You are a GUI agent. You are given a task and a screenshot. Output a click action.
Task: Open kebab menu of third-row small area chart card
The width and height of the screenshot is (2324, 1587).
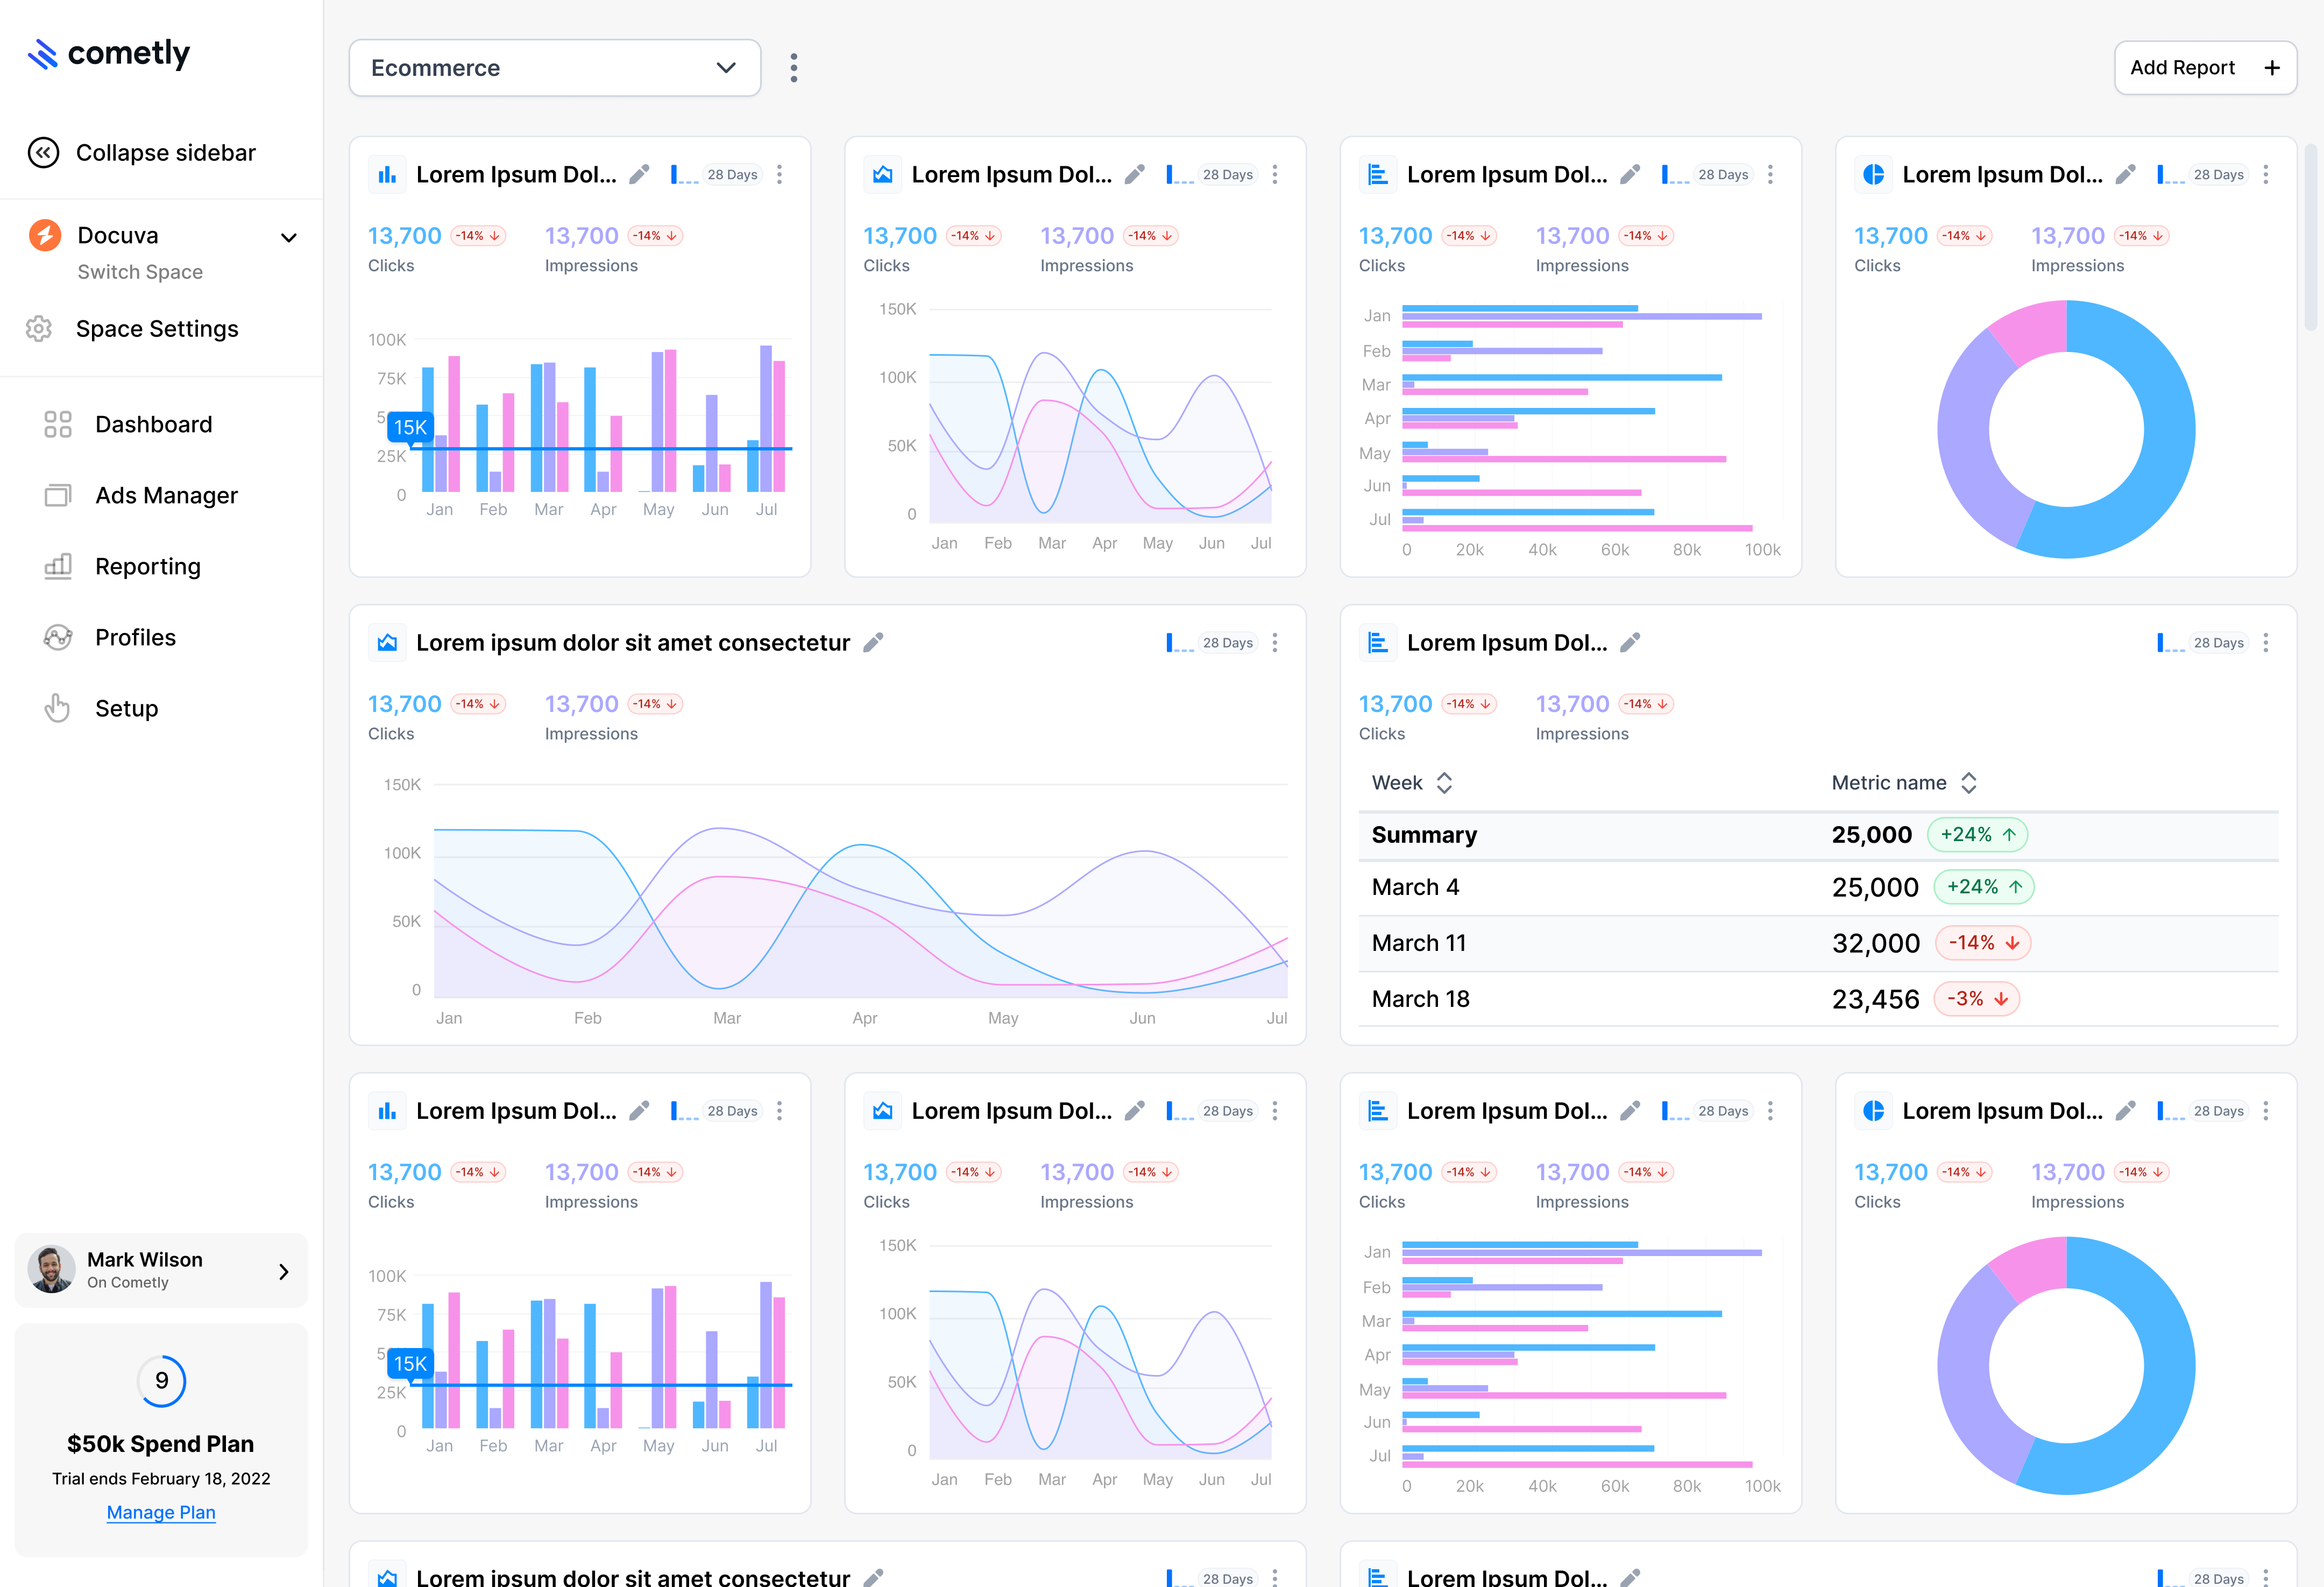pyautogui.click(x=1275, y=1111)
